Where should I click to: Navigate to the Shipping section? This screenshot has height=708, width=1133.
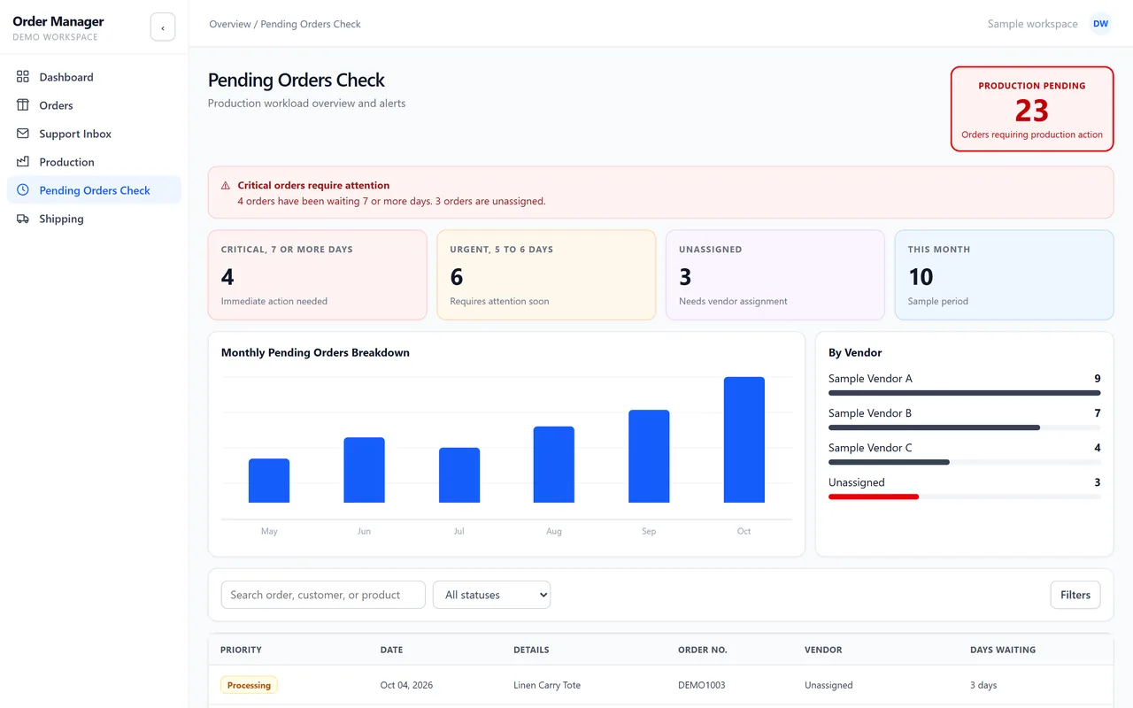(94, 219)
